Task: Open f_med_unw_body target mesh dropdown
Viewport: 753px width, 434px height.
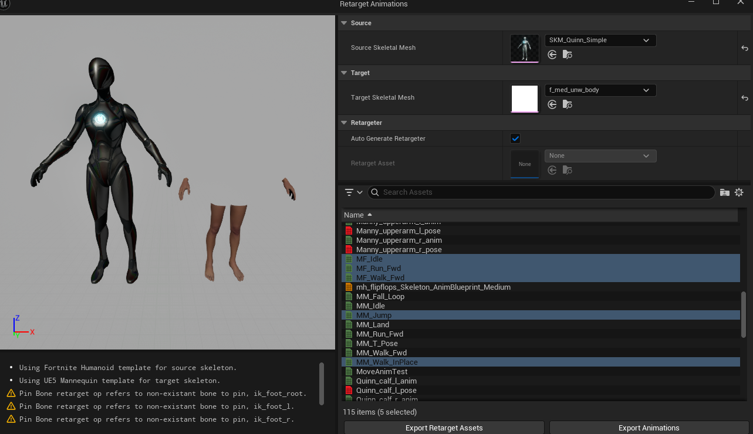Action: (600, 90)
